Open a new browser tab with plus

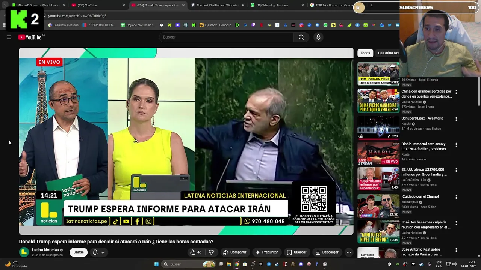click(x=371, y=5)
